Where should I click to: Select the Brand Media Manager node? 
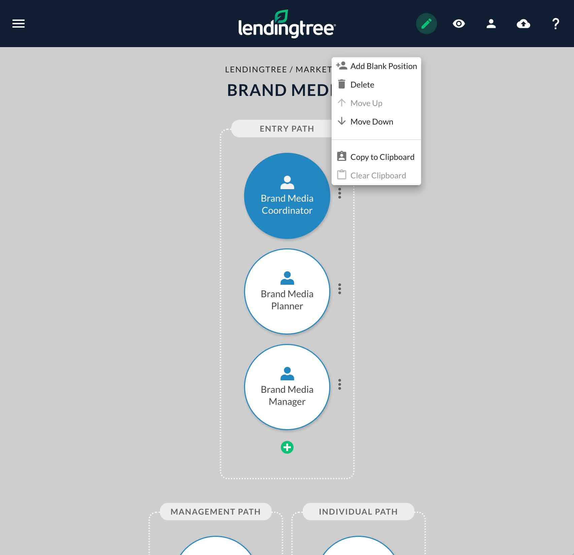[x=287, y=387]
